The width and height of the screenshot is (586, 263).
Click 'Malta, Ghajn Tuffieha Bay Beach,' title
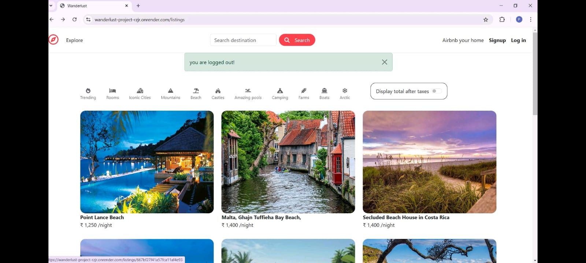point(261,217)
